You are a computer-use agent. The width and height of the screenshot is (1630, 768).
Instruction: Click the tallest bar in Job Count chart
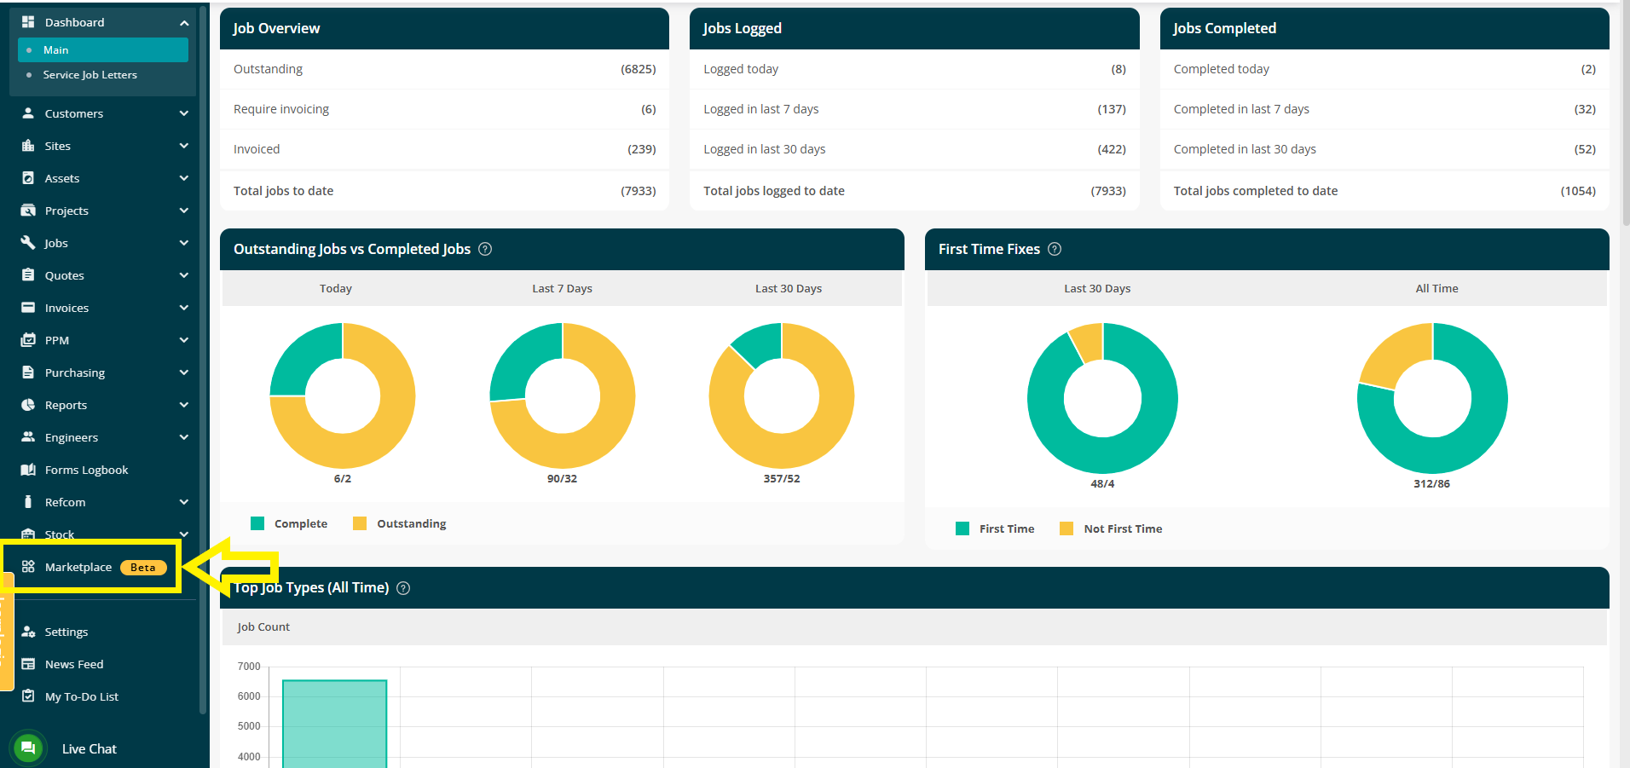tap(334, 723)
